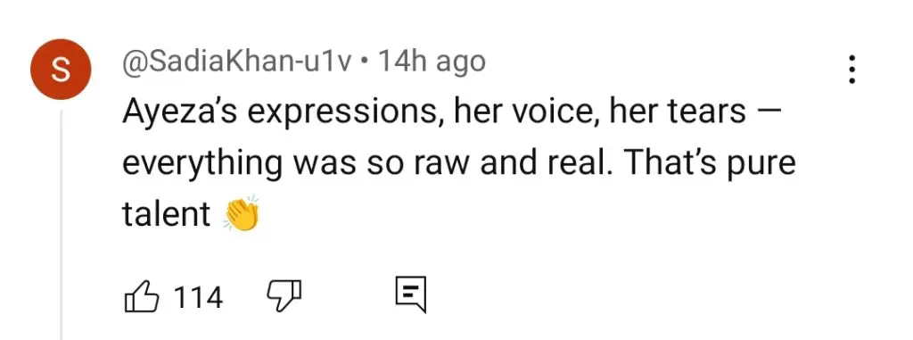The image size is (913, 340).
Task: Open replies using the speech bubble icon
Action: (x=411, y=294)
